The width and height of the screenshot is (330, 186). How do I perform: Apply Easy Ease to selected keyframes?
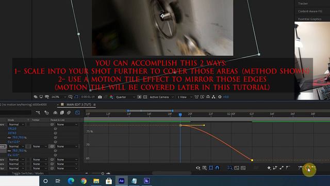300,168
